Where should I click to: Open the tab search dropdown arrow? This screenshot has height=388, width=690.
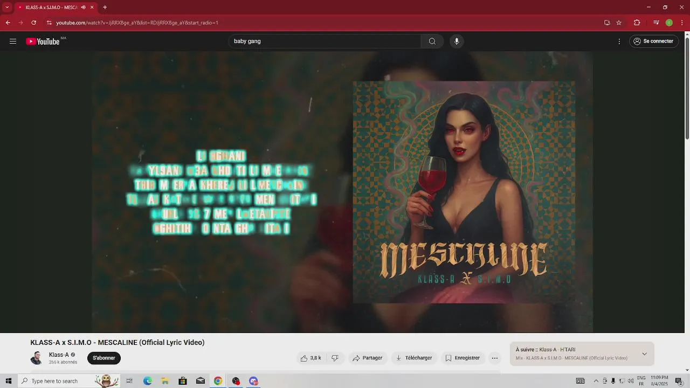tap(7, 8)
